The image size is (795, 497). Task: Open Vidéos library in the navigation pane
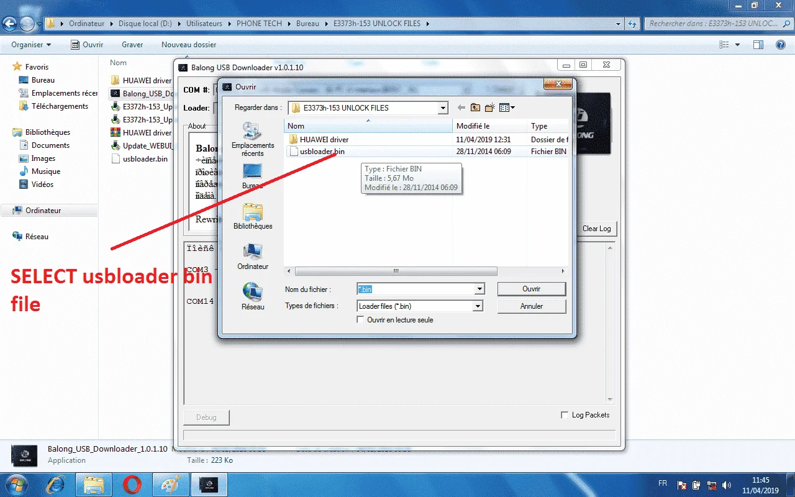click(x=36, y=185)
